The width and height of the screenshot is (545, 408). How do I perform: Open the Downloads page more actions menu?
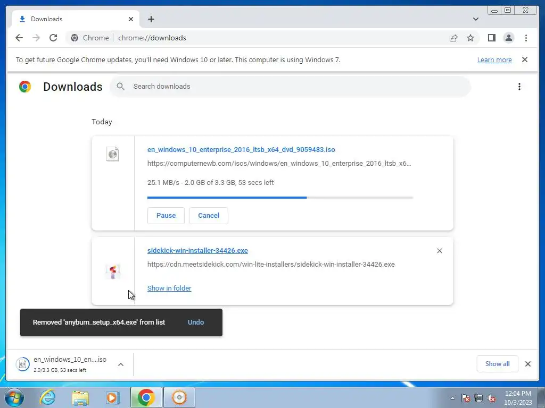click(x=519, y=87)
